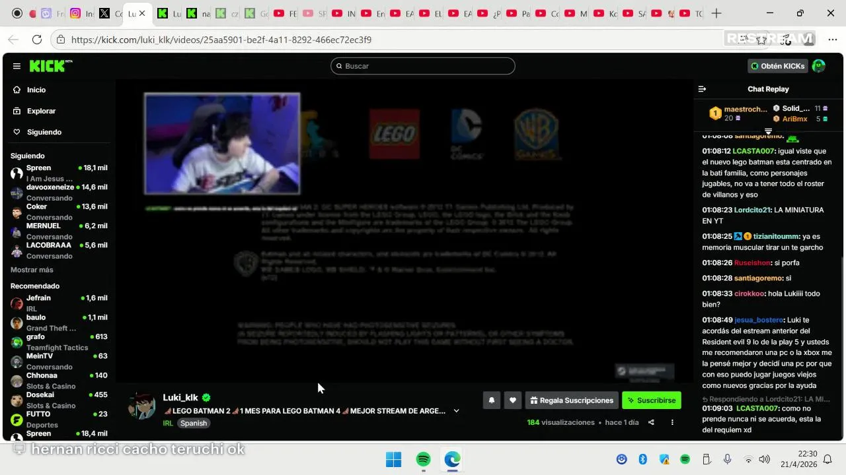Click the browser back arrow
The height and width of the screenshot is (475, 846).
coord(13,40)
